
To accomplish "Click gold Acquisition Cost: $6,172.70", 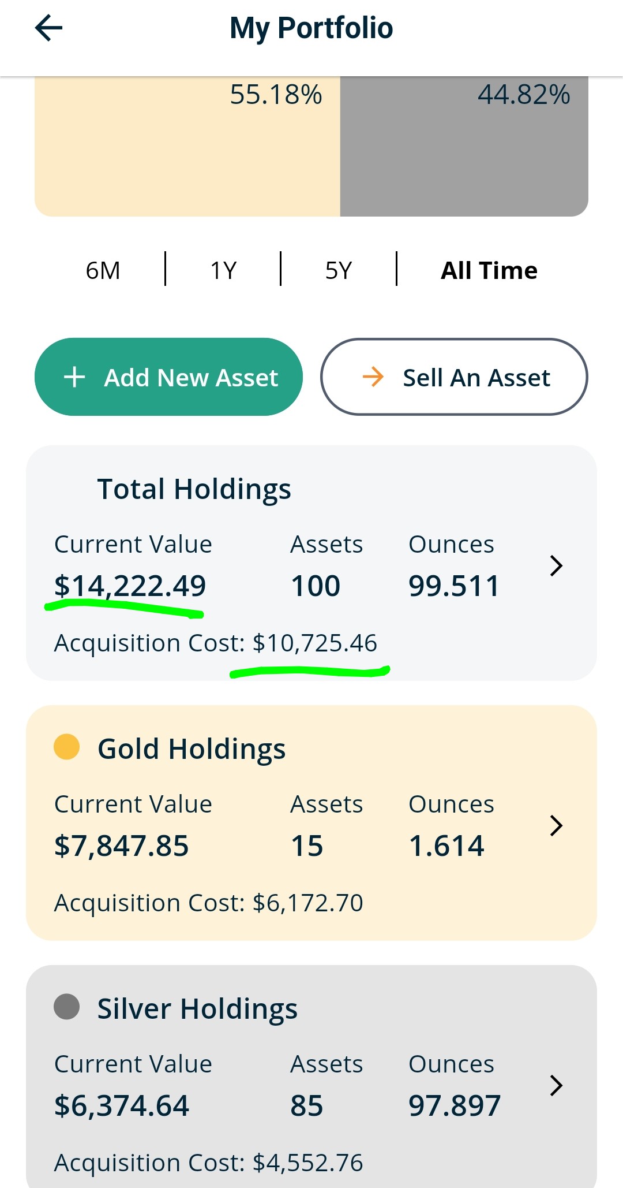I will point(209,903).
